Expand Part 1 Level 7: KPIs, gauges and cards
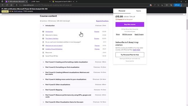The height and width of the screenshot is (106, 188). click(74, 96)
